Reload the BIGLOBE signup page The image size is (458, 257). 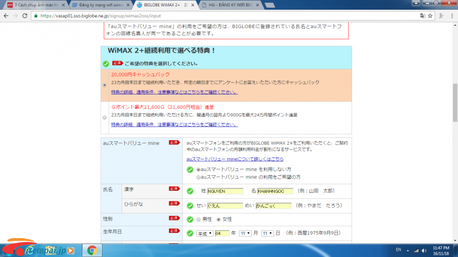[25, 16]
